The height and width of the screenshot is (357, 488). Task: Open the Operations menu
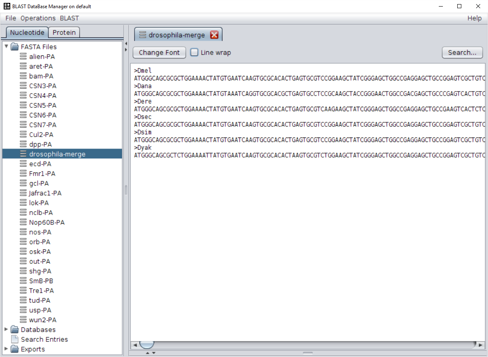coord(38,18)
